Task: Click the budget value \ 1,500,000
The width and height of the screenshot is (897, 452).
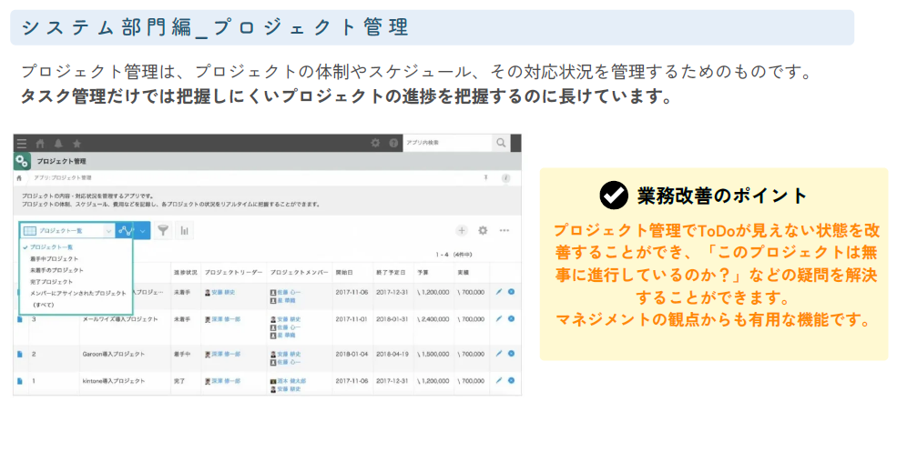Action: [433, 355]
